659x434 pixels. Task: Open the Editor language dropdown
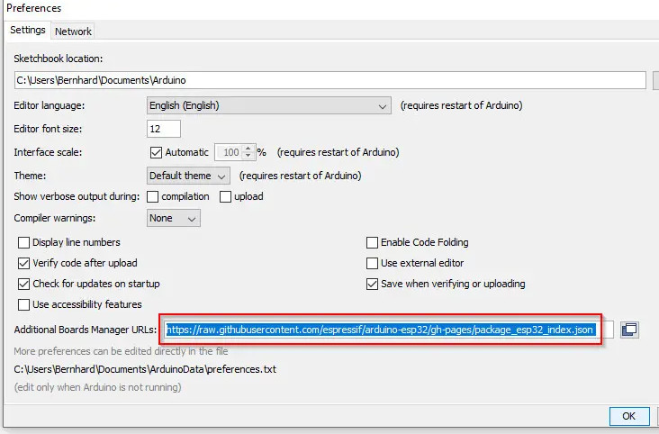(x=268, y=105)
